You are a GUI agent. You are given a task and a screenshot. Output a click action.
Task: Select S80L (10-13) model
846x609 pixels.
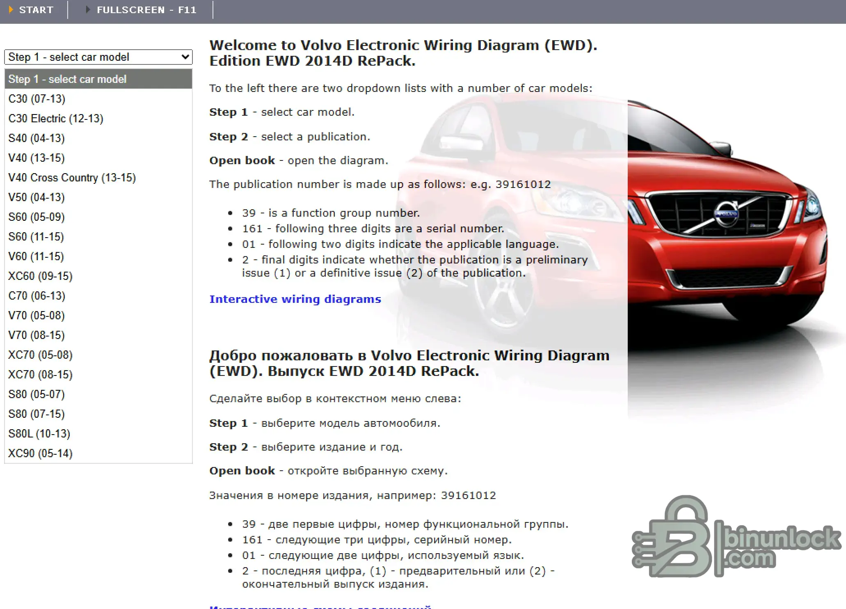[98, 433]
